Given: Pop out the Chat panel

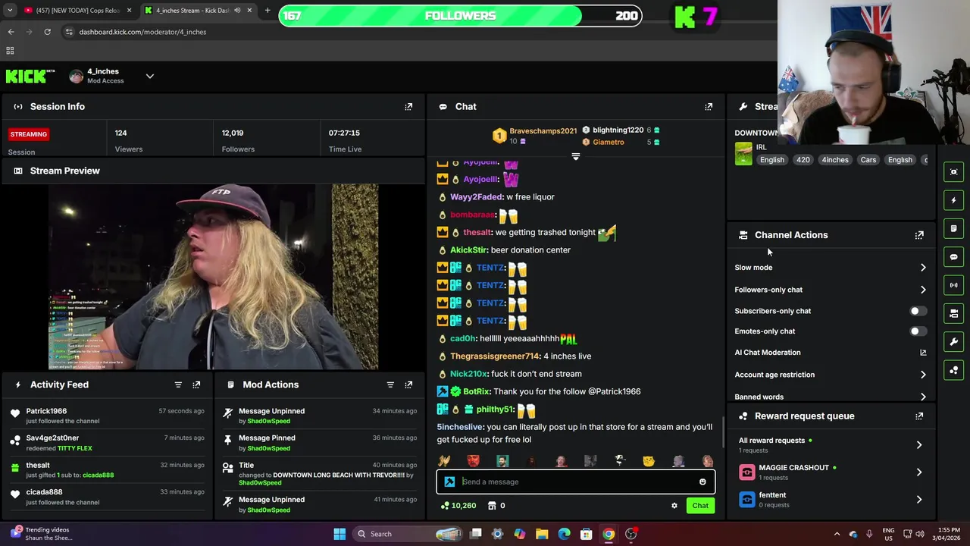Looking at the screenshot, I should (709, 107).
